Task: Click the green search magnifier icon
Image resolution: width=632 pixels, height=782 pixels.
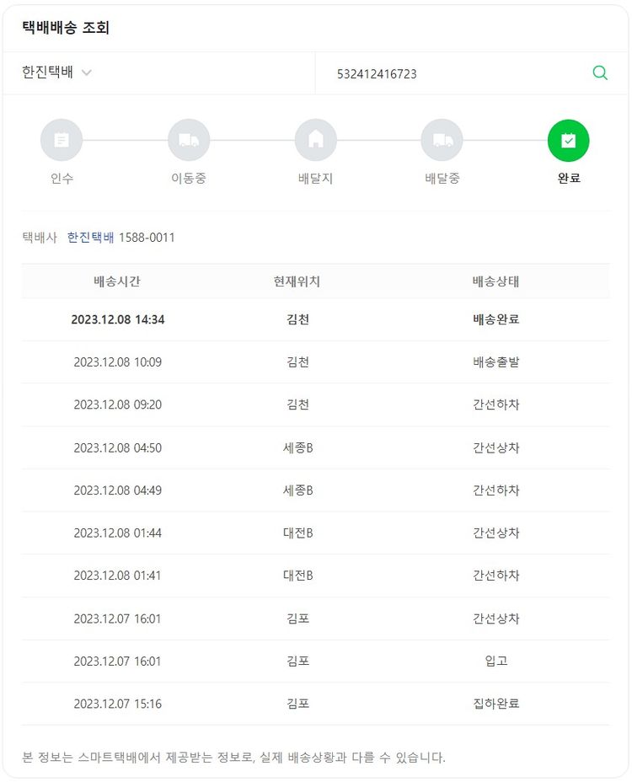Action: 600,73
